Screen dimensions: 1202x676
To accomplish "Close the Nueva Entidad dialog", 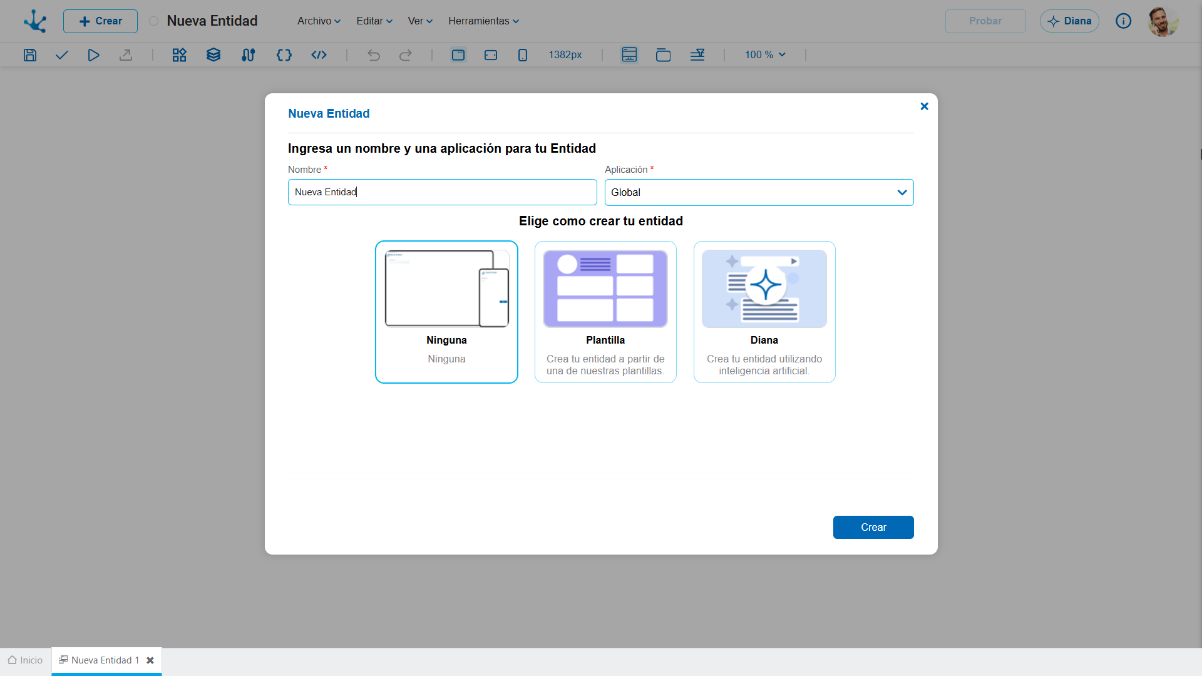I will pos(924,106).
